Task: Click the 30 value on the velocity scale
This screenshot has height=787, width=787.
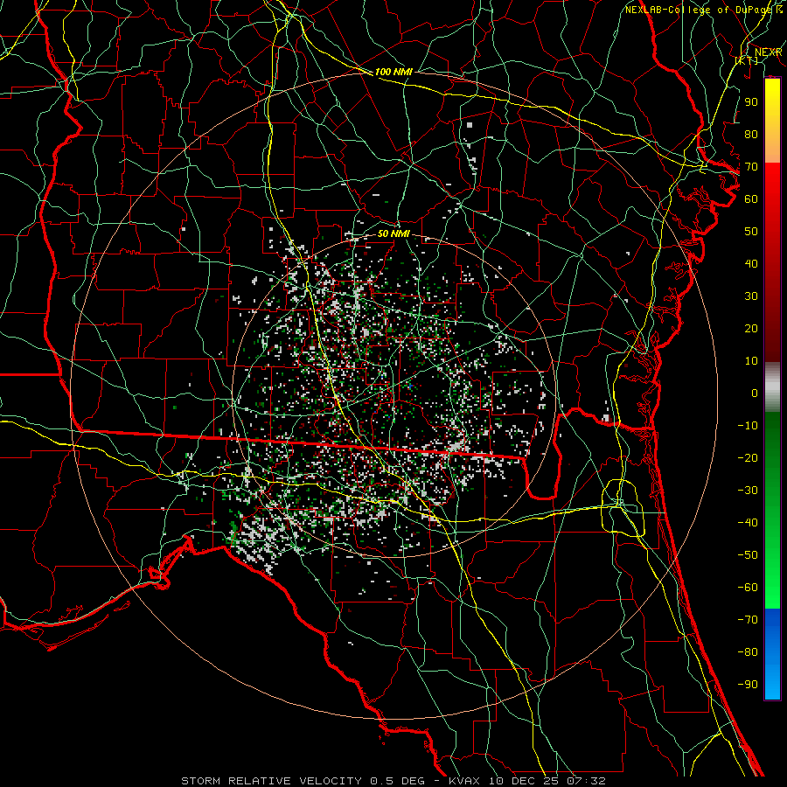Action: tap(751, 296)
